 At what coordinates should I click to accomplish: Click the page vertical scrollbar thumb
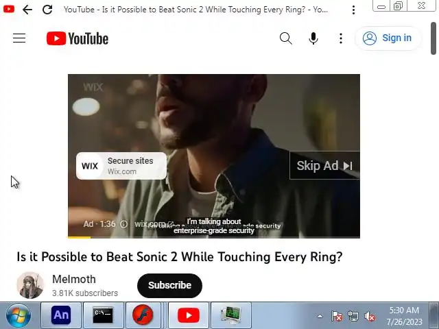[434, 38]
